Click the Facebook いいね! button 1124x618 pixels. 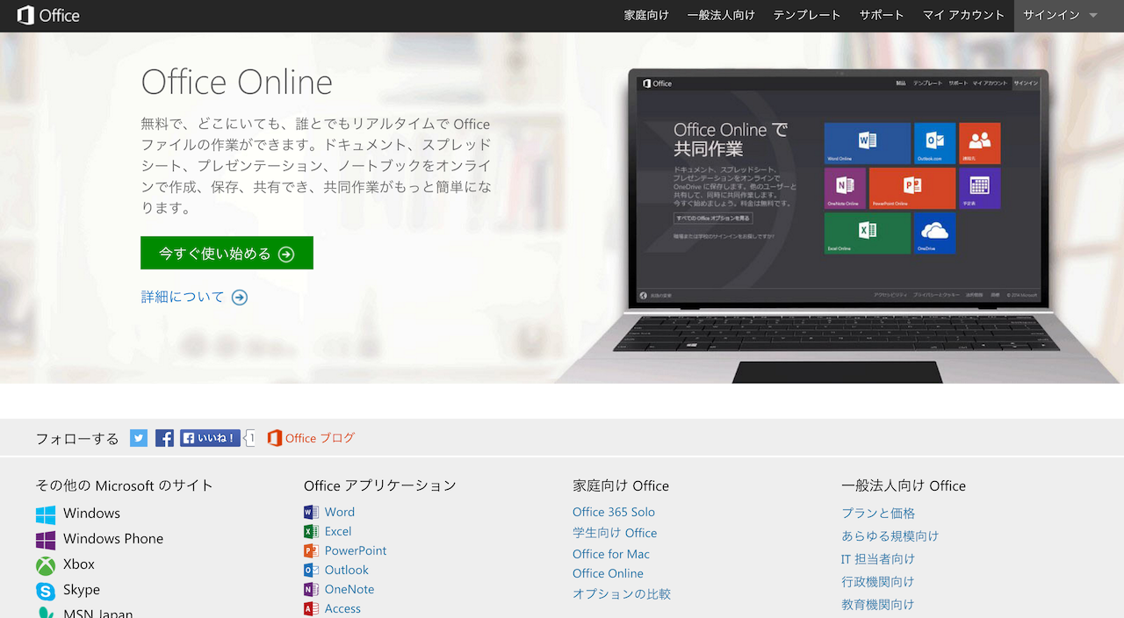coord(210,438)
